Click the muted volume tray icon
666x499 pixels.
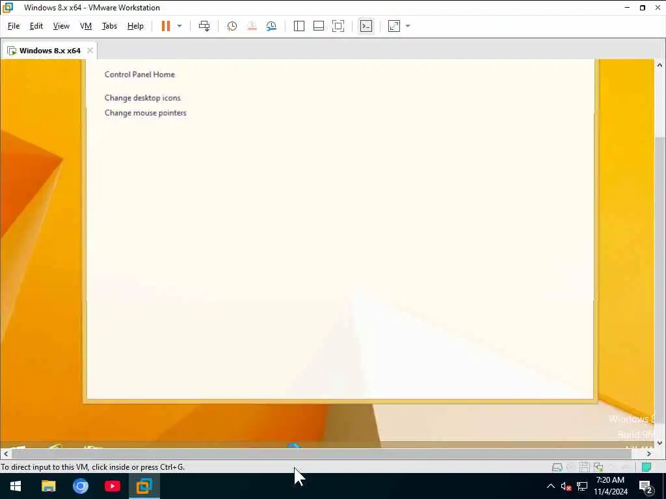point(566,486)
